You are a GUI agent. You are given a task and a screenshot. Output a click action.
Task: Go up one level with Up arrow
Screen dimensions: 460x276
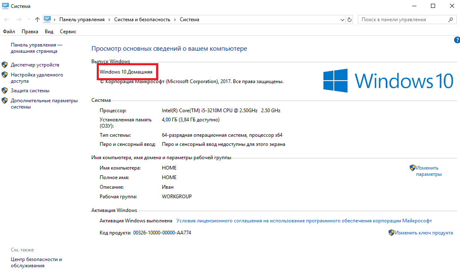tap(37, 20)
